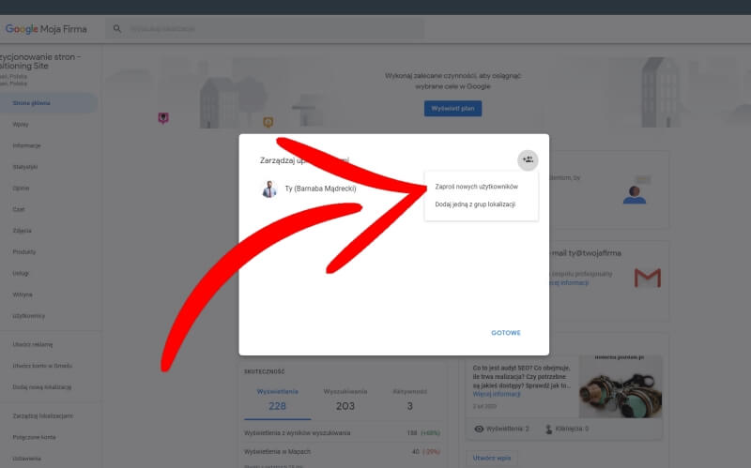Click the Gmail card's 'Więcej informacji' link
Screen dimensions: 751x468
click(569, 283)
